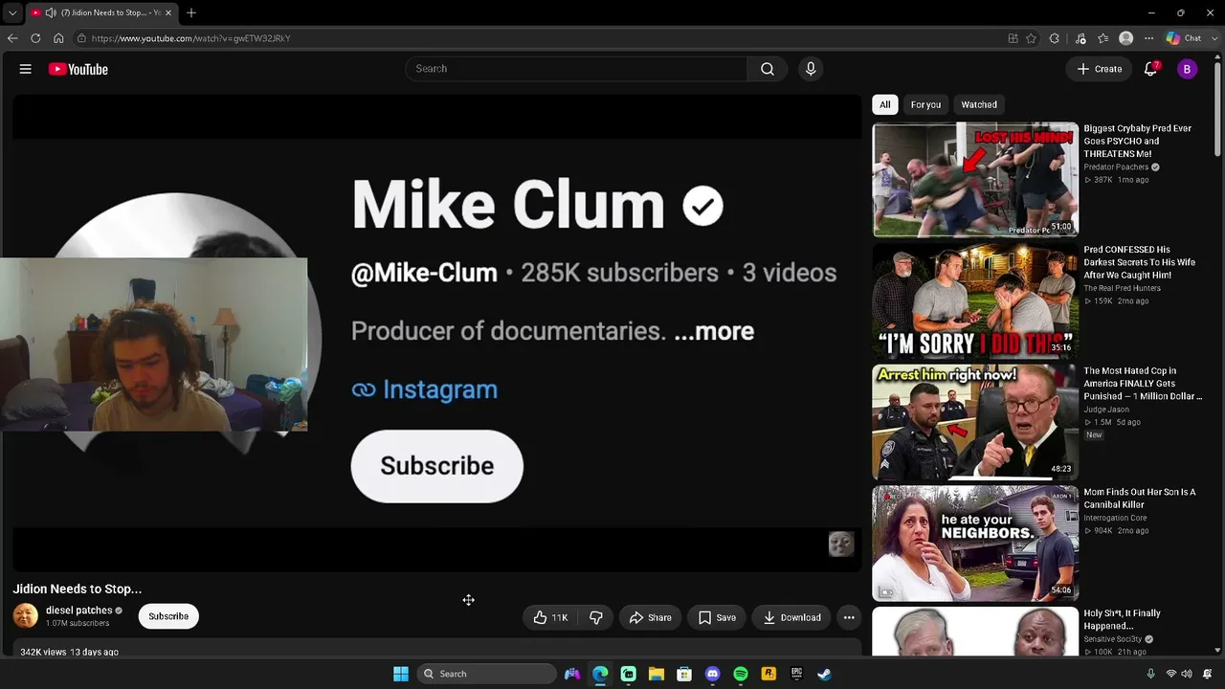The width and height of the screenshot is (1225, 689).
Task: Open Microsoft Store from the taskbar
Action: [x=684, y=674]
